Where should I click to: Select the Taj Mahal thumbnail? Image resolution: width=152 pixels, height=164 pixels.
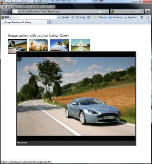[x=81, y=45]
